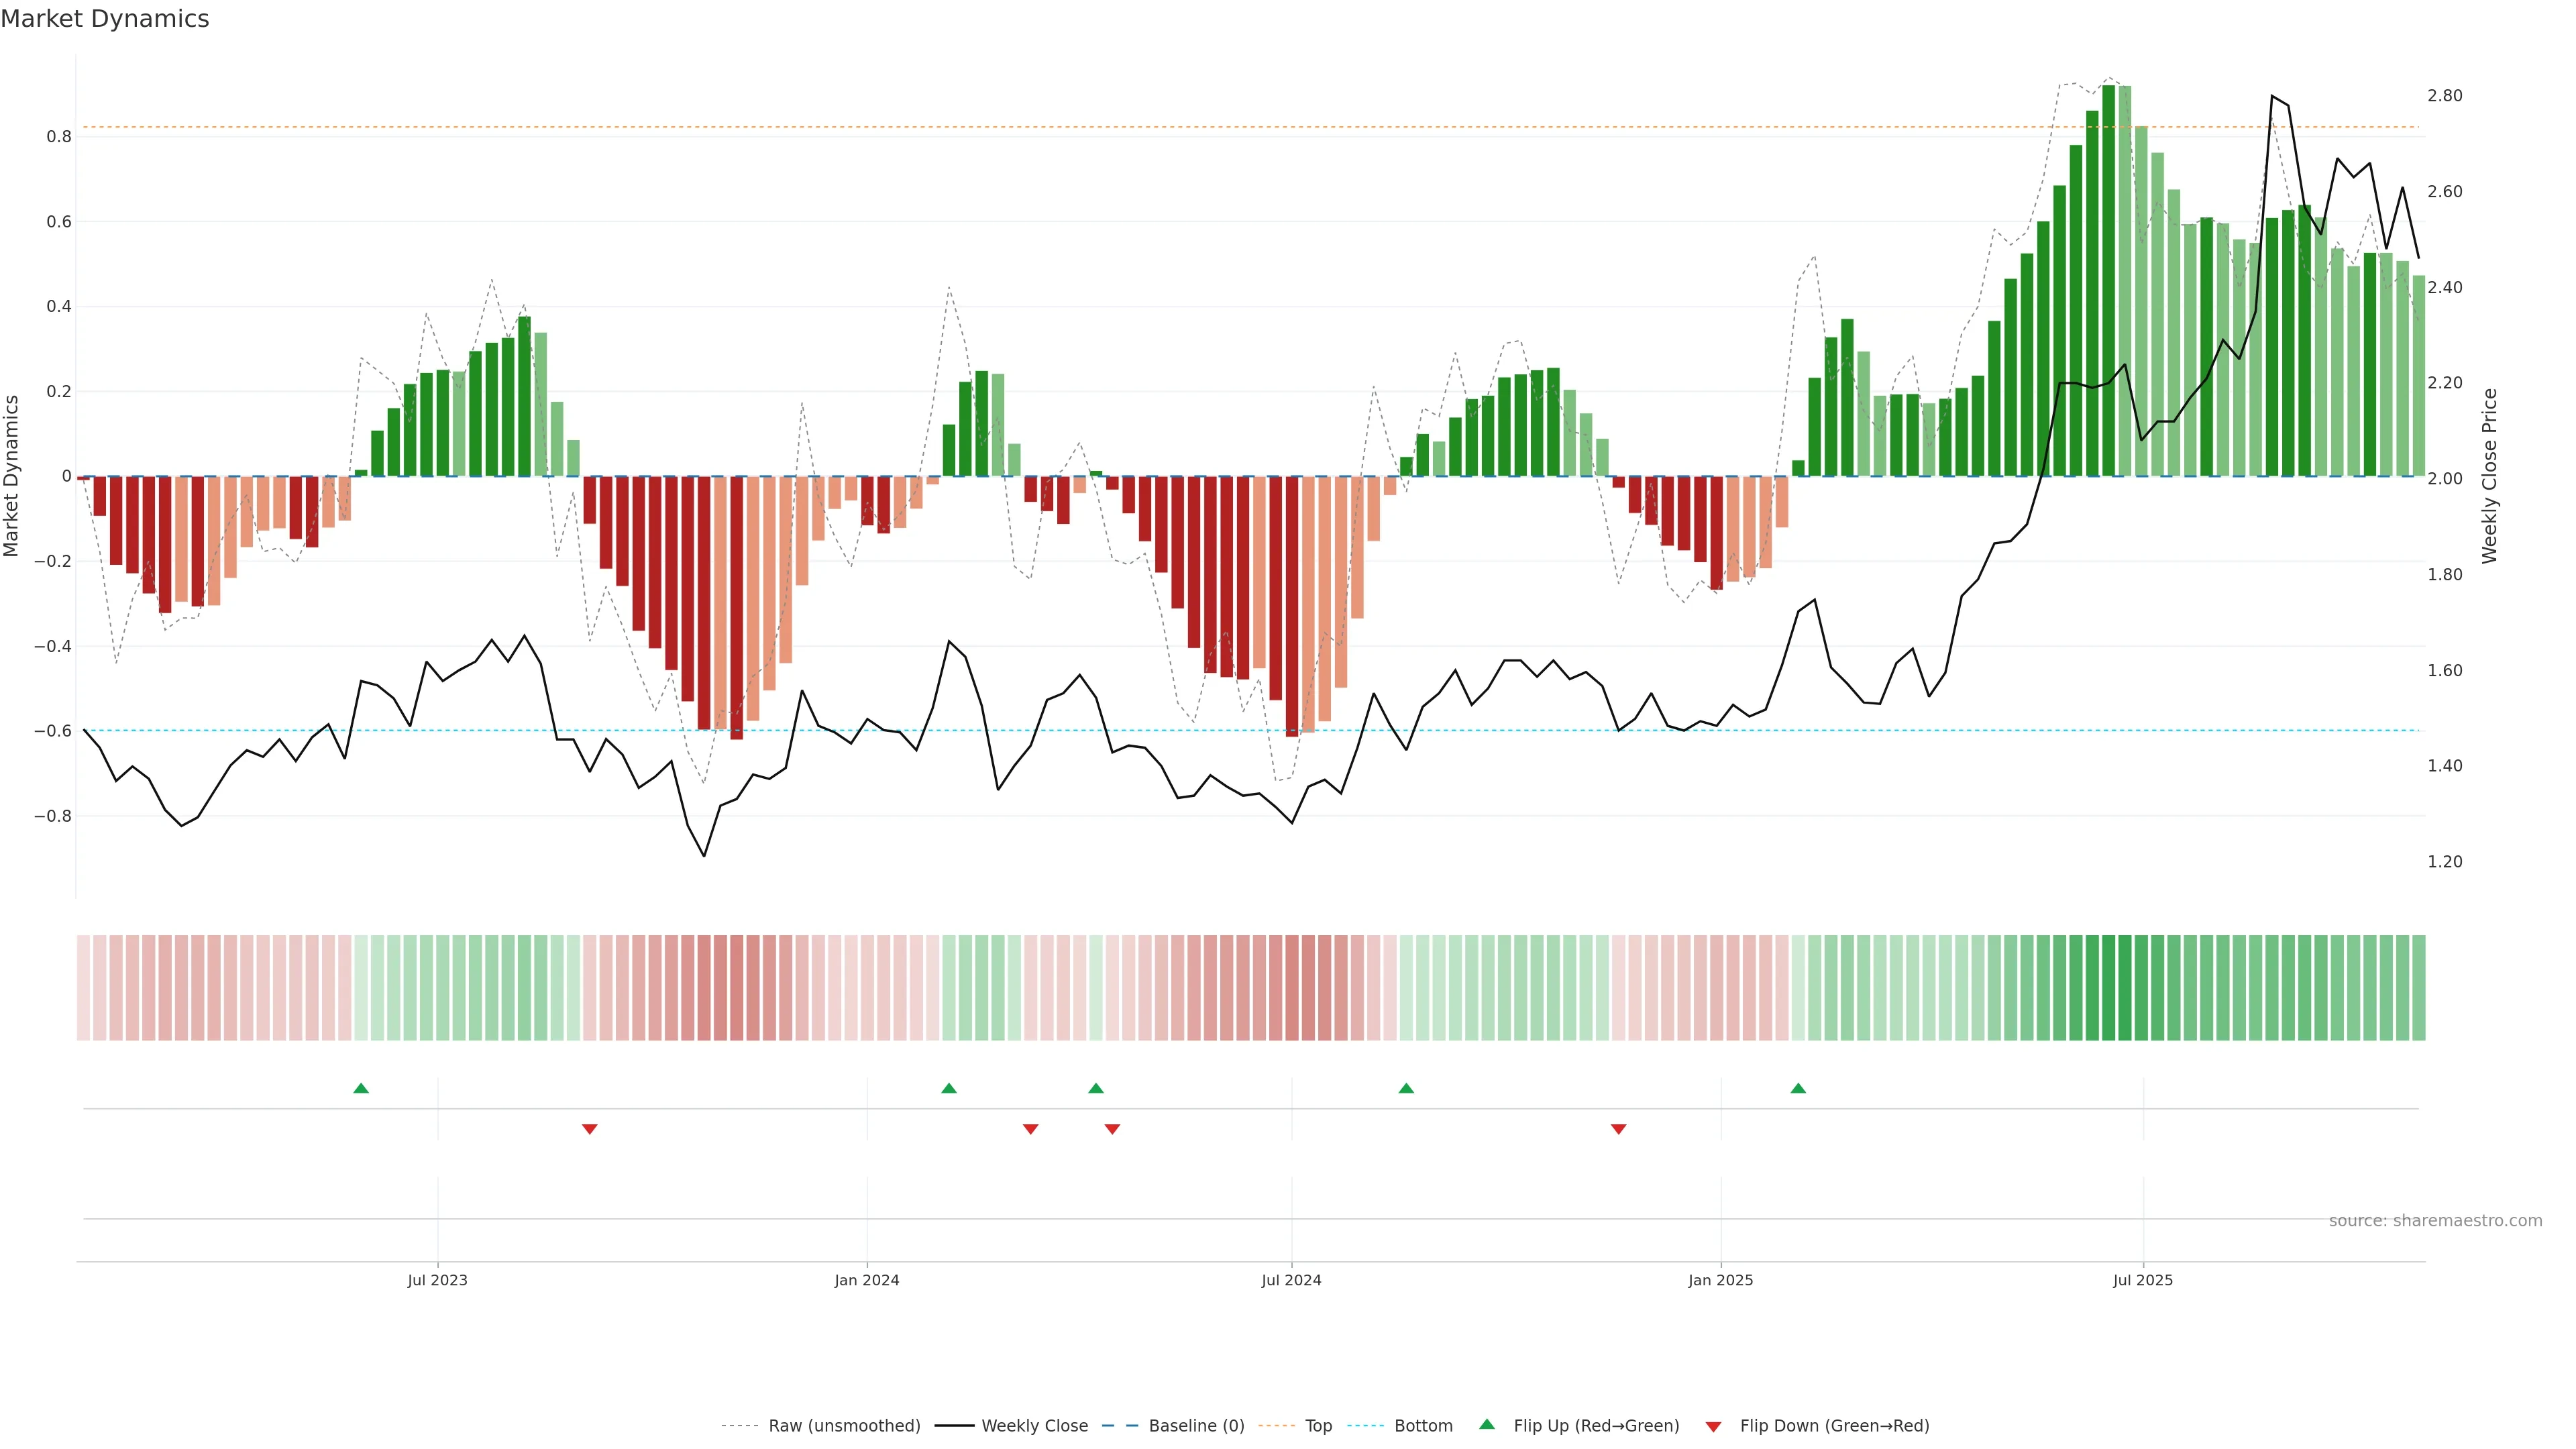Click the last red flip-down triangle before Jan 2025
The height and width of the screenshot is (1449, 2576).
1618,1129
